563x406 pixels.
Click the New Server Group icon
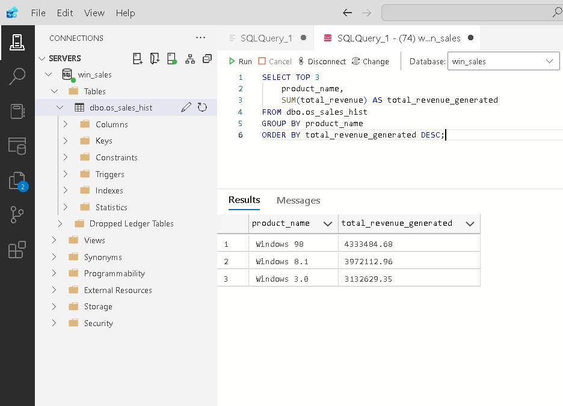click(155, 58)
